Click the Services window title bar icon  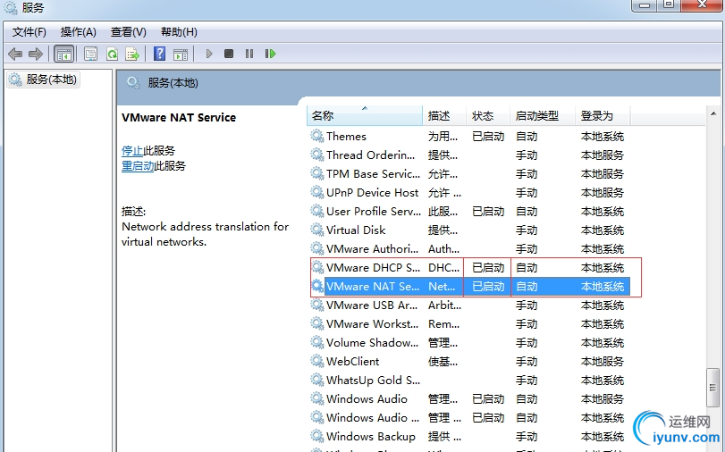tap(11, 7)
